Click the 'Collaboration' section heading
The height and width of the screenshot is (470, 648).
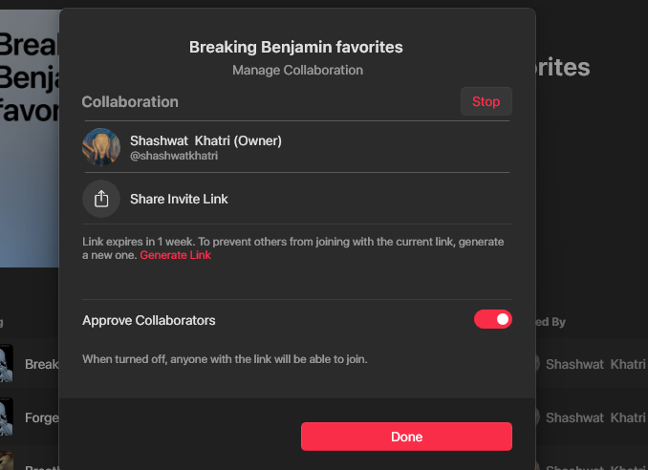(130, 101)
